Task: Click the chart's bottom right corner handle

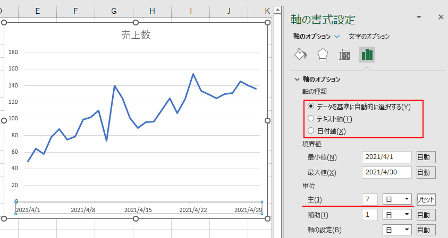Action: (x=267, y=218)
